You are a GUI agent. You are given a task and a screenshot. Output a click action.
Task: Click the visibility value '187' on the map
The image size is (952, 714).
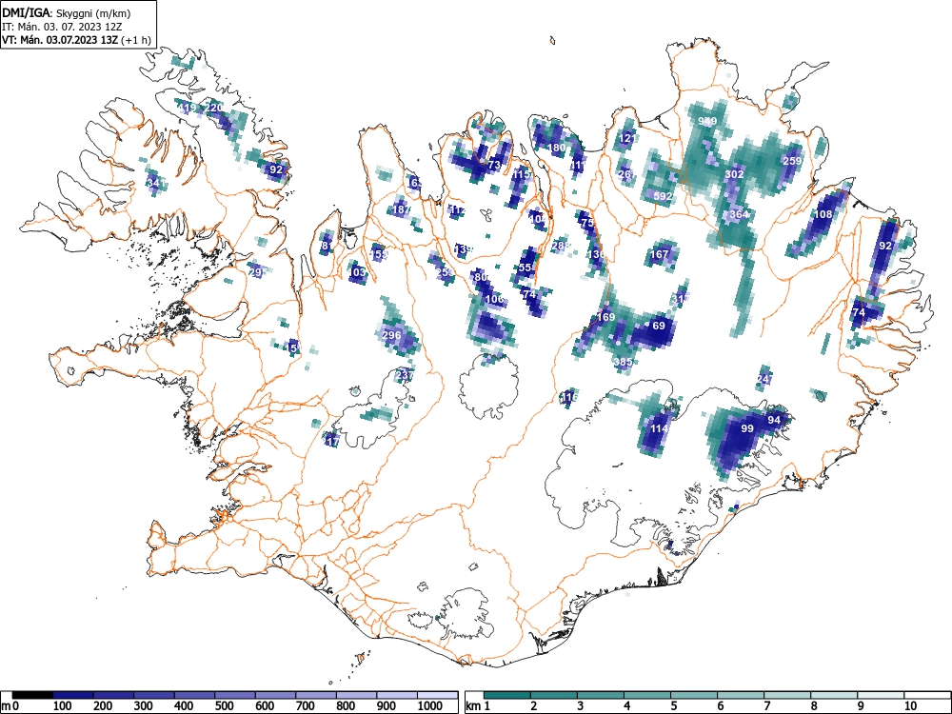[x=400, y=209]
